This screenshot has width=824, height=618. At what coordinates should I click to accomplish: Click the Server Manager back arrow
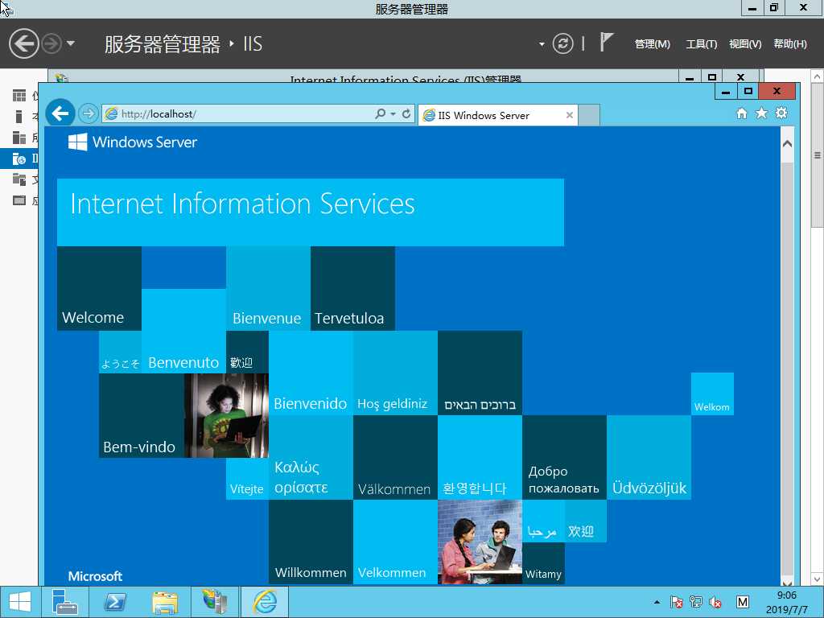pyautogui.click(x=24, y=43)
